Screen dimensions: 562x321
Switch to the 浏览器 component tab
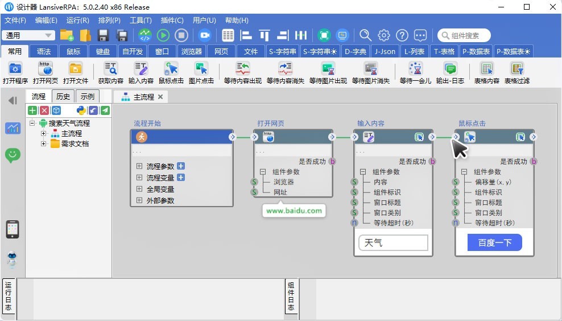point(191,51)
